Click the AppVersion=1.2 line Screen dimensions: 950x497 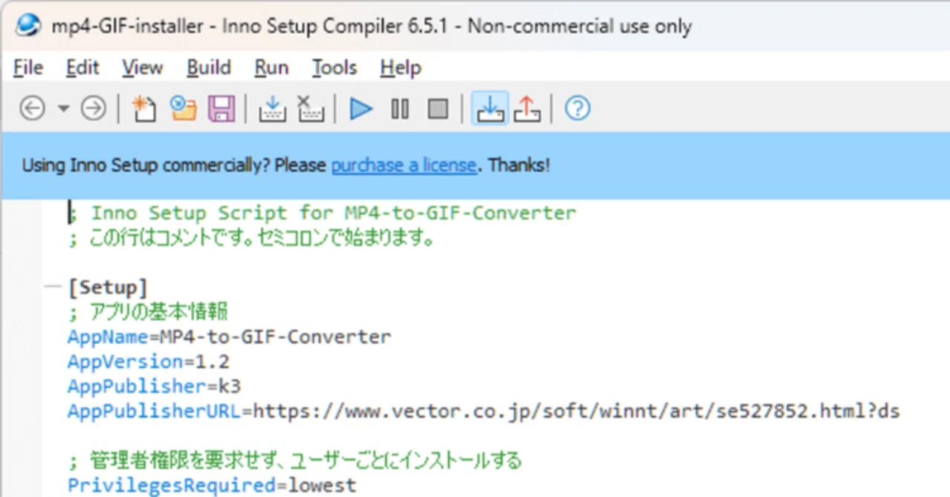pyautogui.click(x=148, y=361)
